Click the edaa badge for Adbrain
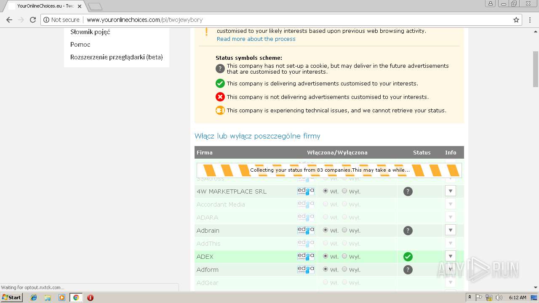The image size is (539, 303). coord(306,231)
